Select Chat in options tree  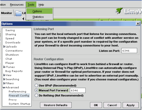click(9, 59)
